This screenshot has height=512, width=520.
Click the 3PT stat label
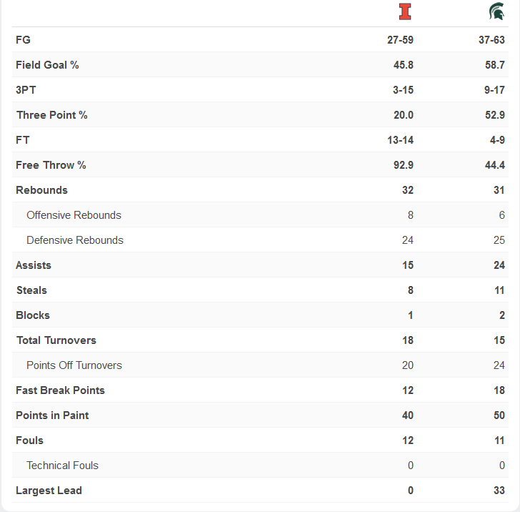26,90
